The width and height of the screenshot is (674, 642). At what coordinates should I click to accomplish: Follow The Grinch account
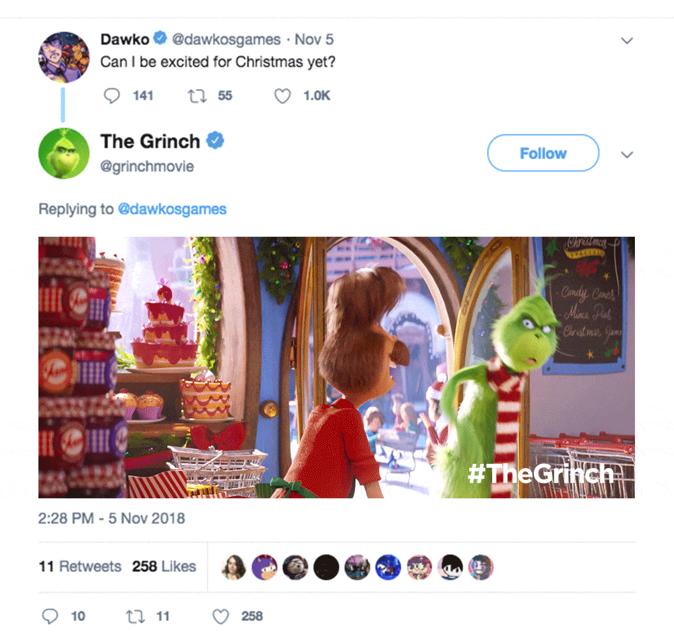click(543, 152)
